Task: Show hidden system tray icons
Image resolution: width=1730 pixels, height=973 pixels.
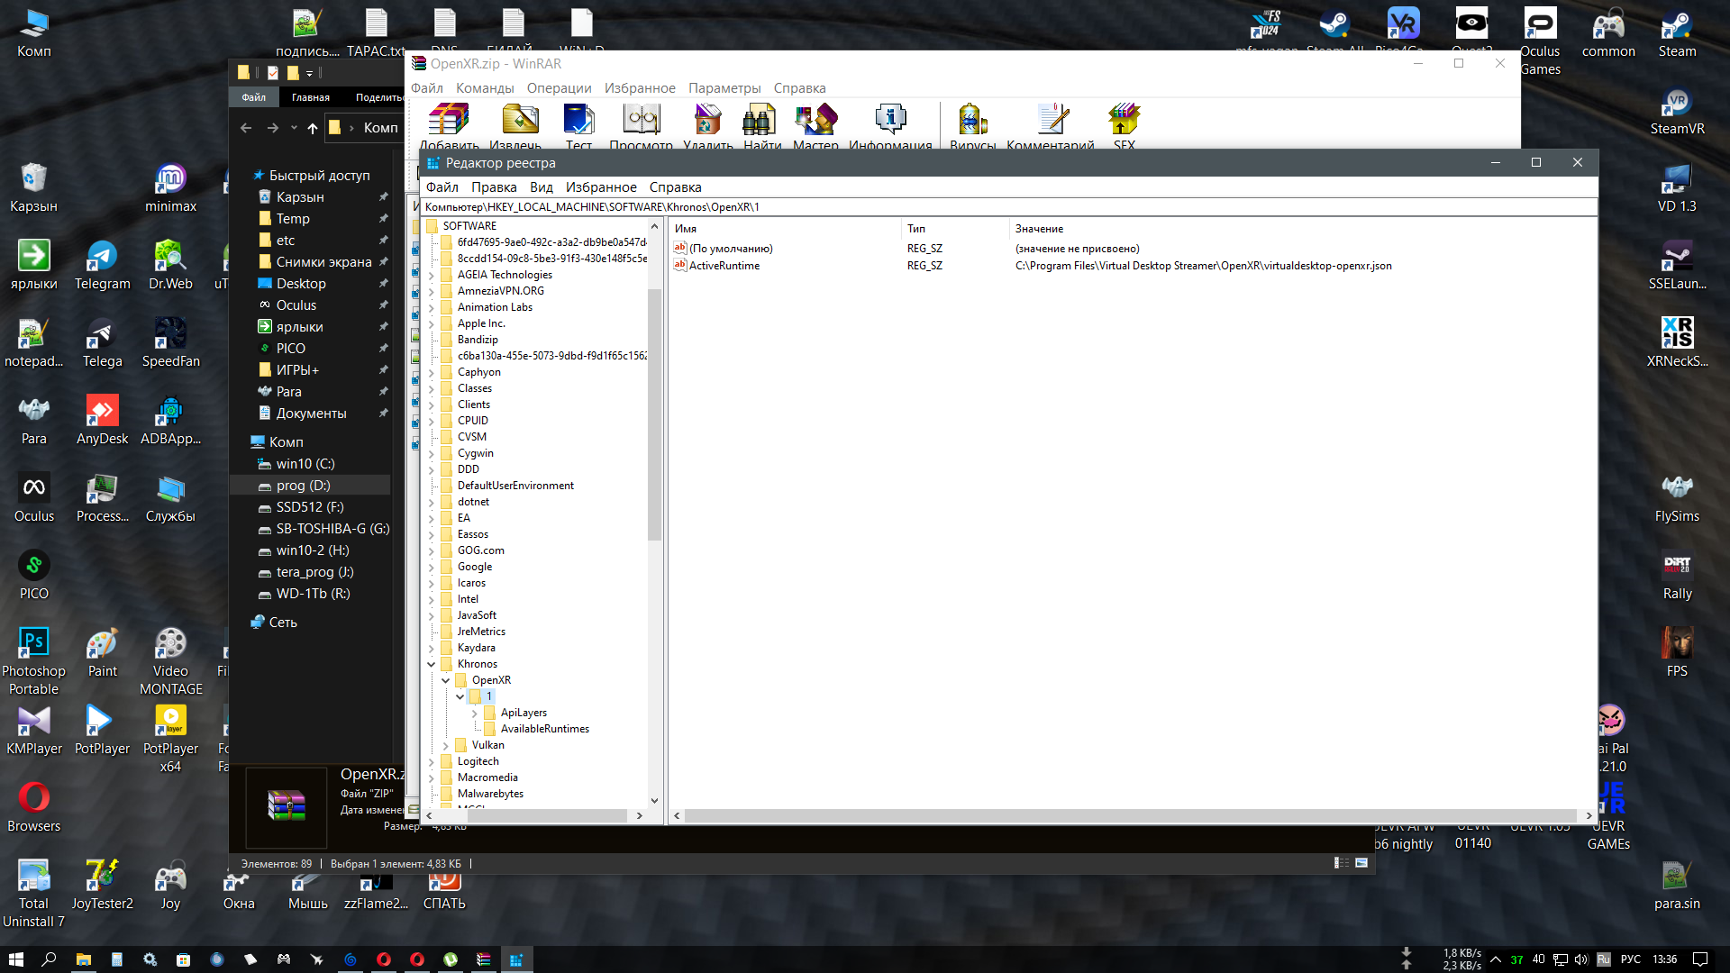Action: [1496, 959]
